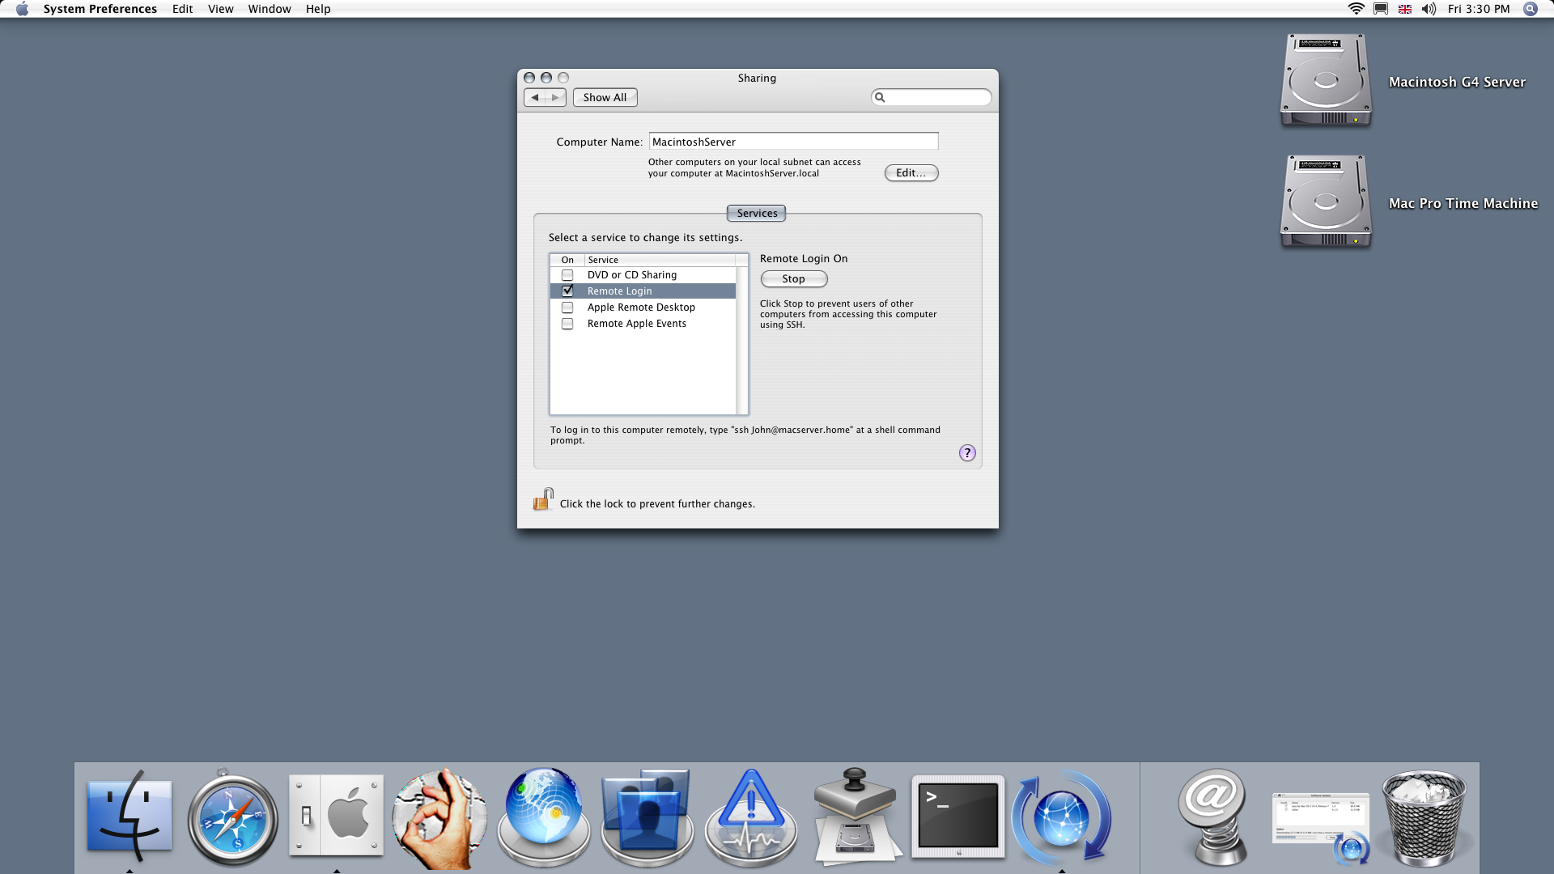Open Sharing help with question mark button
This screenshot has width=1554, height=874.
pyautogui.click(x=967, y=453)
